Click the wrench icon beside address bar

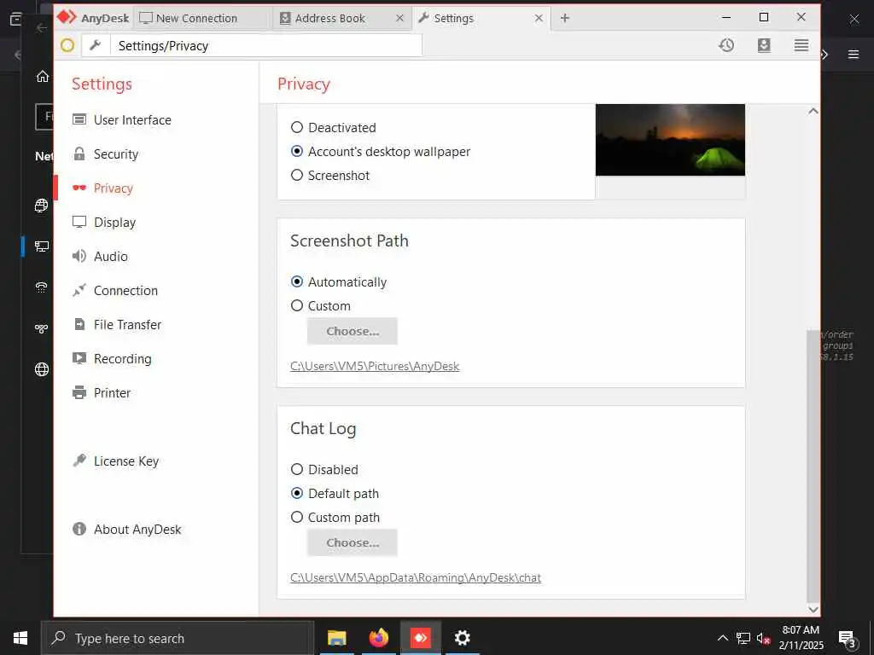click(x=96, y=45)
